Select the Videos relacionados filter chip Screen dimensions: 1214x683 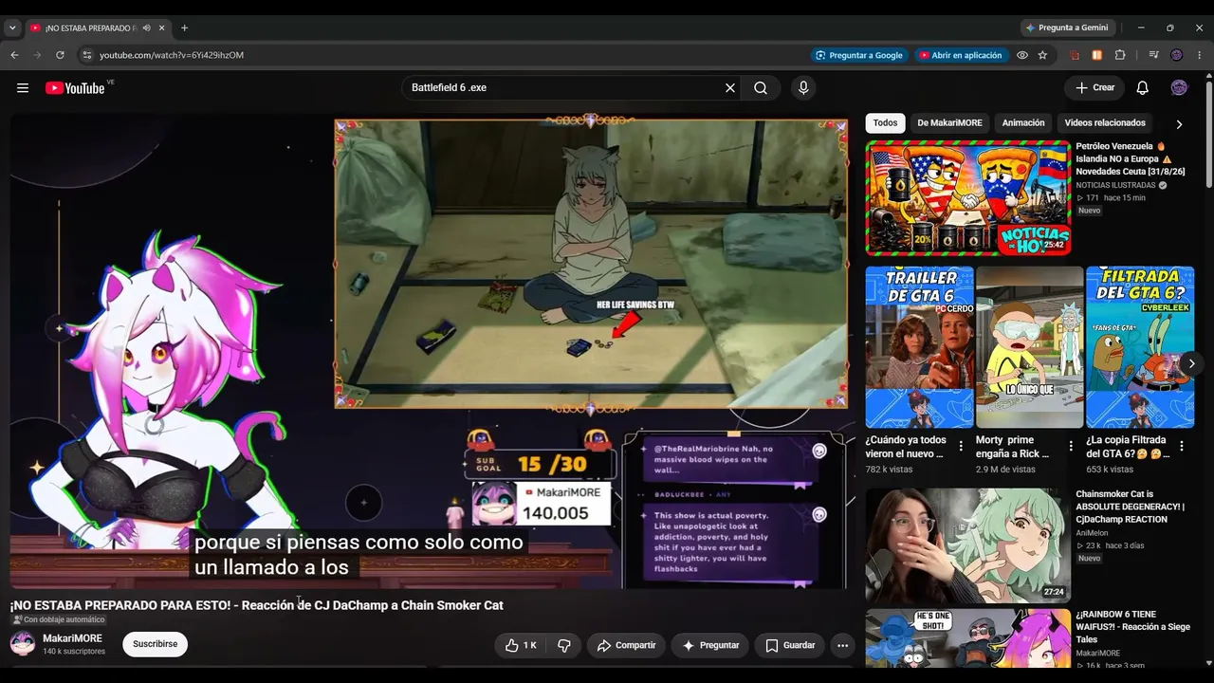click(1105, 123)
